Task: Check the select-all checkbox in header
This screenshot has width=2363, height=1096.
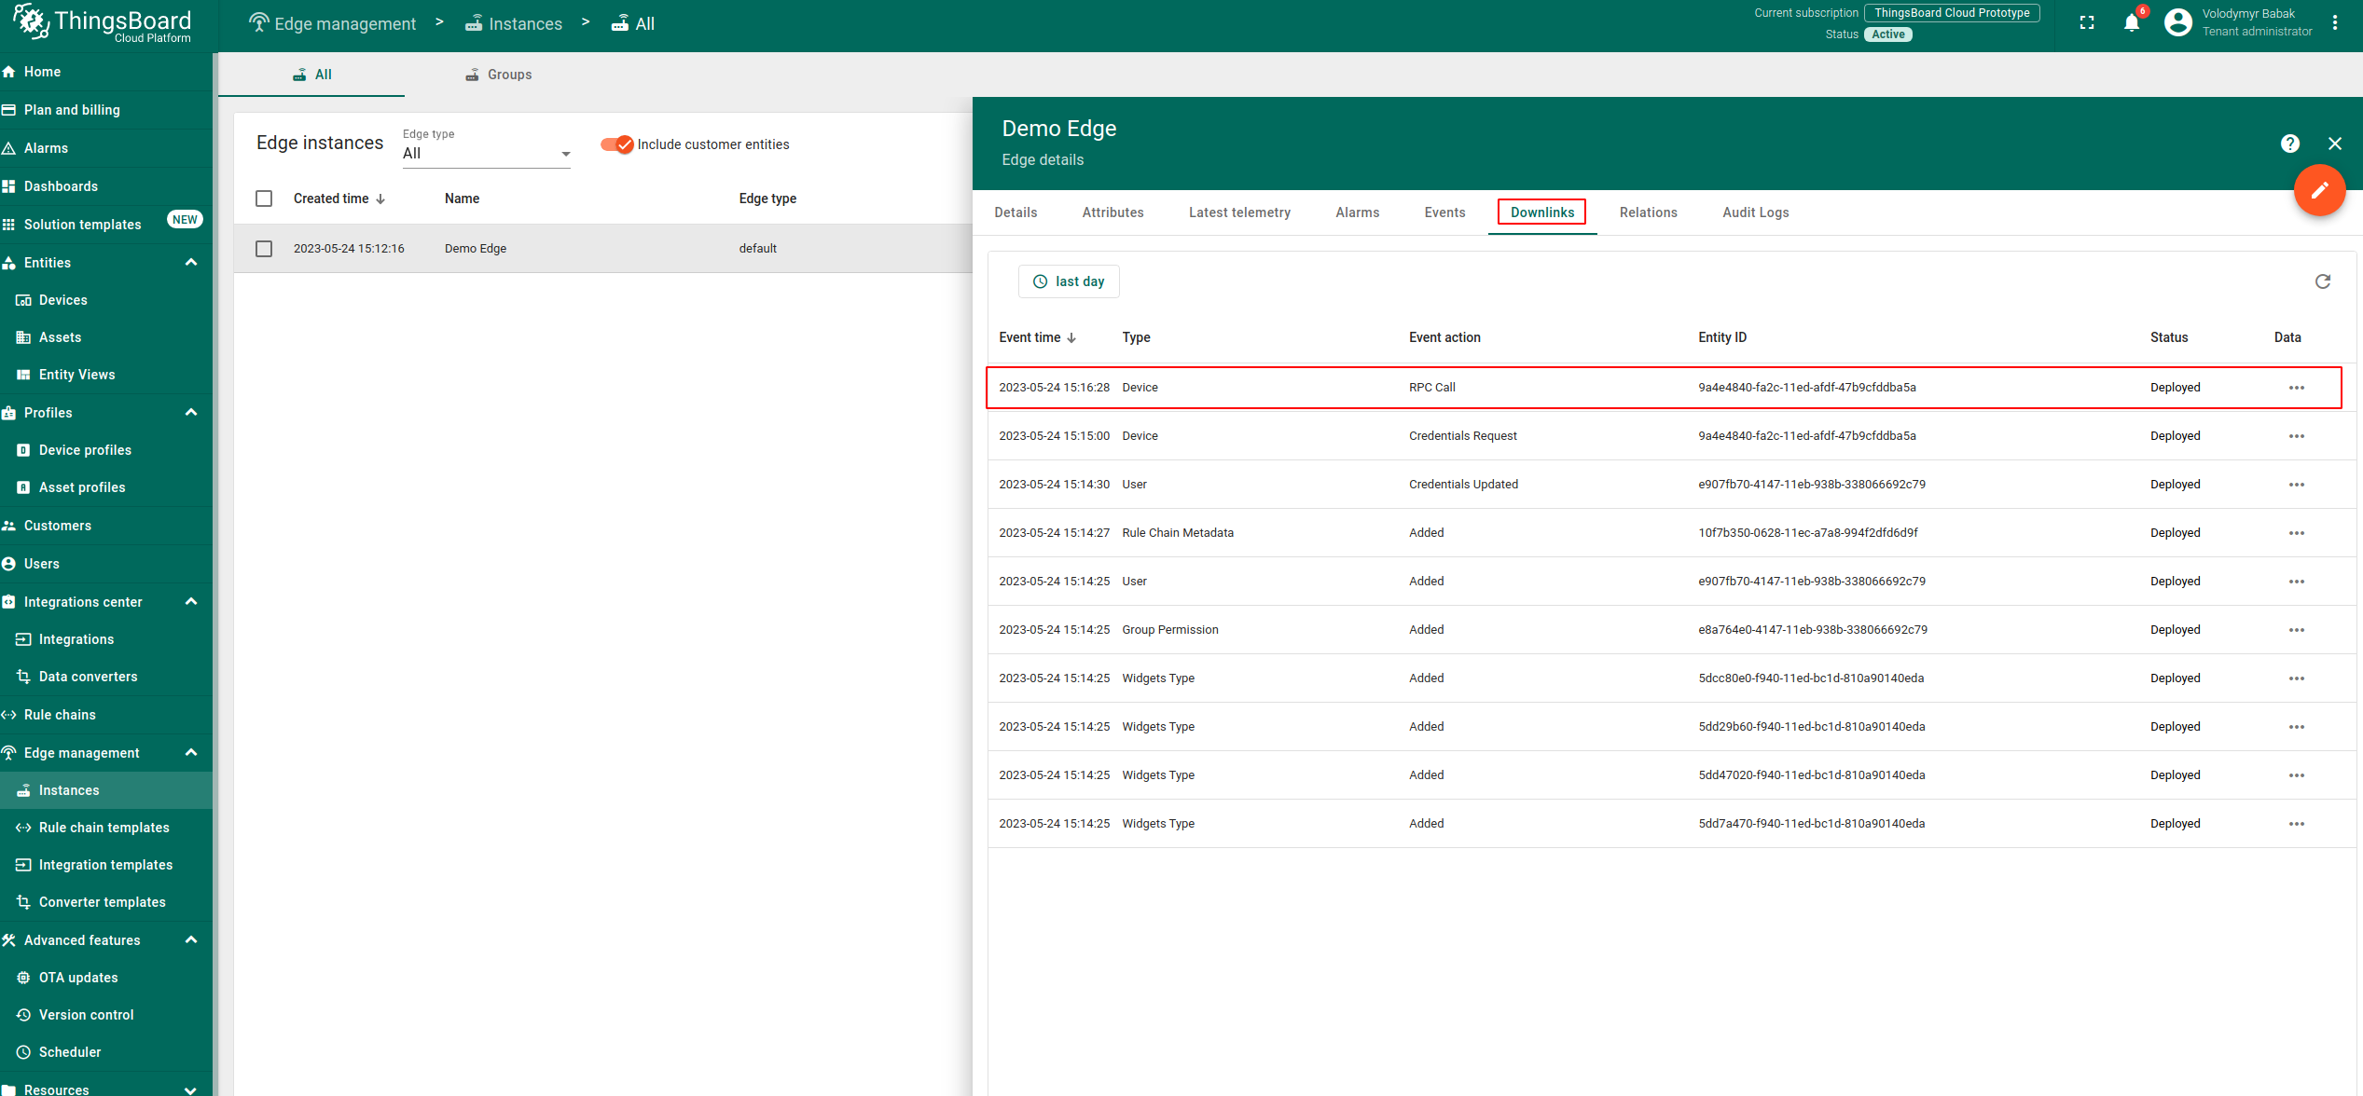Action: pyautogui.click(x=264, y=198)
